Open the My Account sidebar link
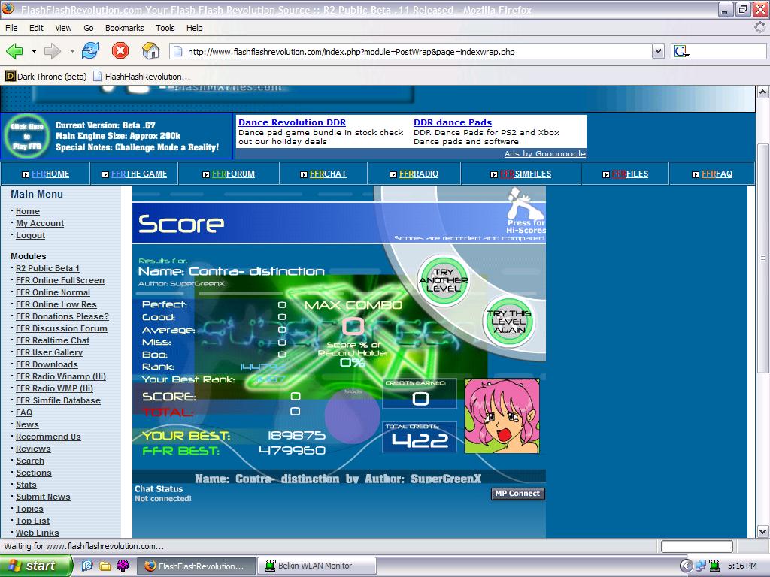The height and width of the screenshot is (577, 770). click(40, 223)
